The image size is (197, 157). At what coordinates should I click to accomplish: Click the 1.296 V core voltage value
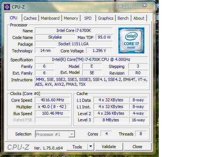[x=99, y=50]
